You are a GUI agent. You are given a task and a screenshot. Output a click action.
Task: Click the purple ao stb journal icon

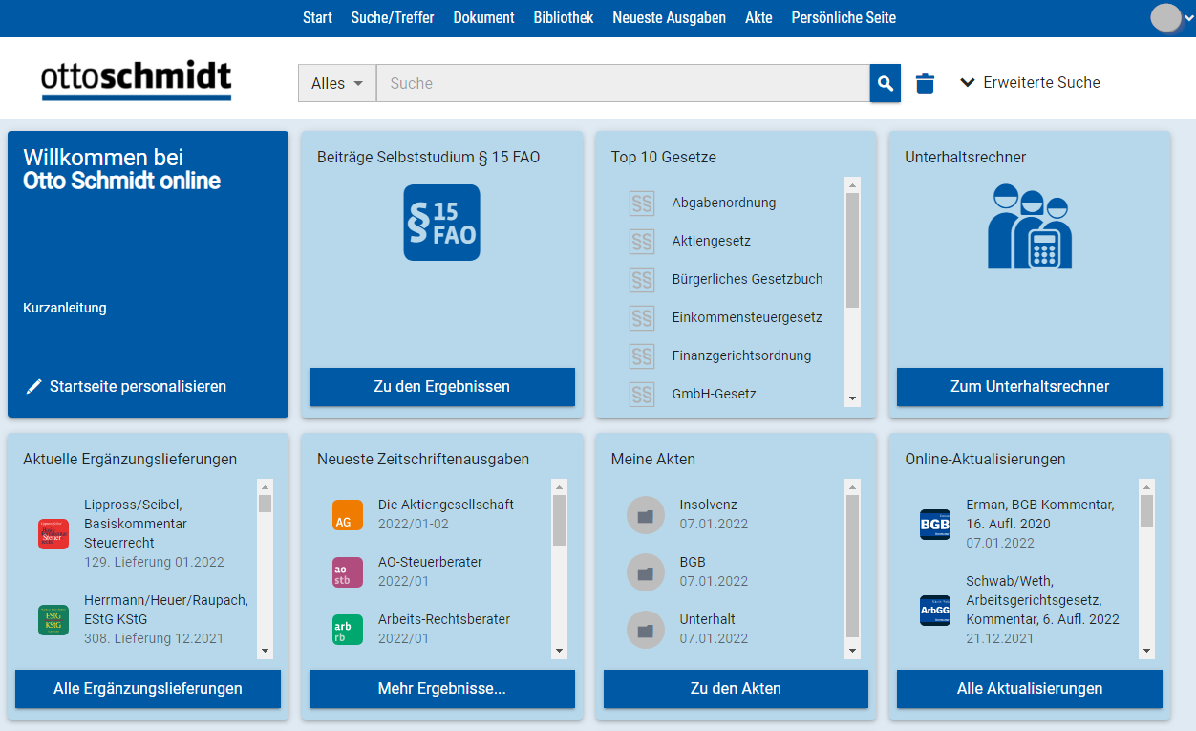pyautogui.click(x=348, y=571)
